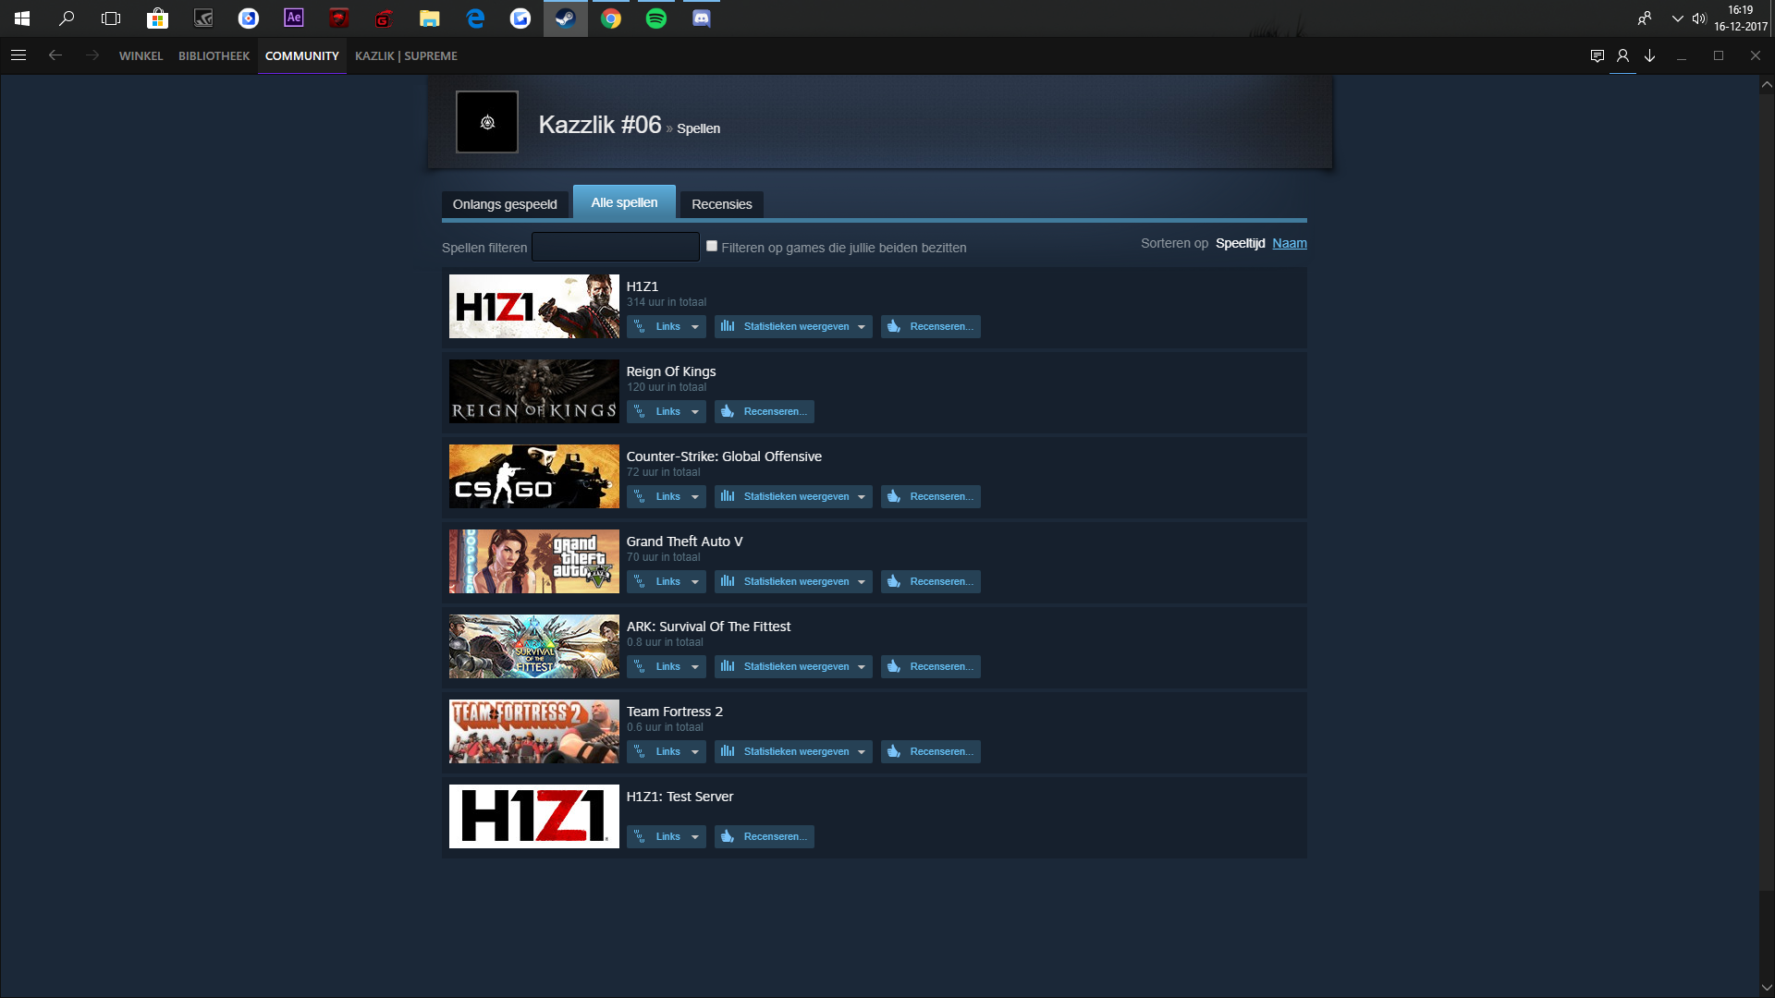Image resolution: width=1775 pixels, height=998 pixels.
Task: Open Discord from the taskbar
Action: pos(702,18)
